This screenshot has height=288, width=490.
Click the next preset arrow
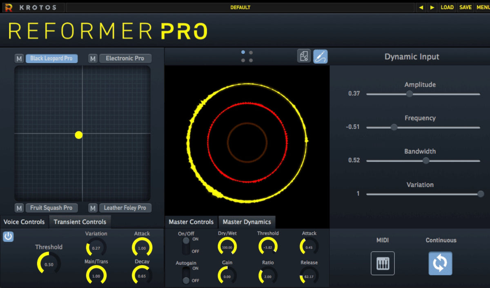point(432,7)
